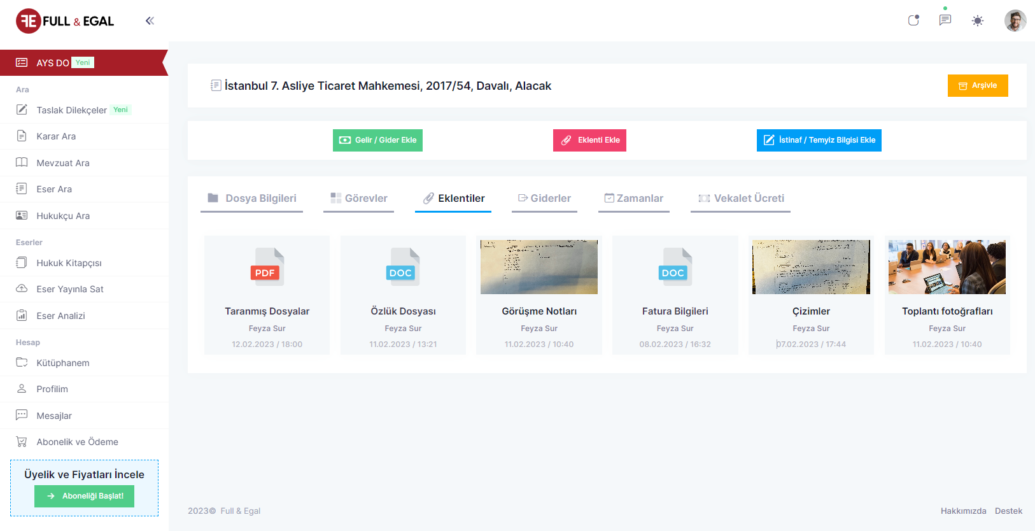1035x531 pixels.
Task: Open Görüşme Notları image thumbnail
Action: (539, 267)
